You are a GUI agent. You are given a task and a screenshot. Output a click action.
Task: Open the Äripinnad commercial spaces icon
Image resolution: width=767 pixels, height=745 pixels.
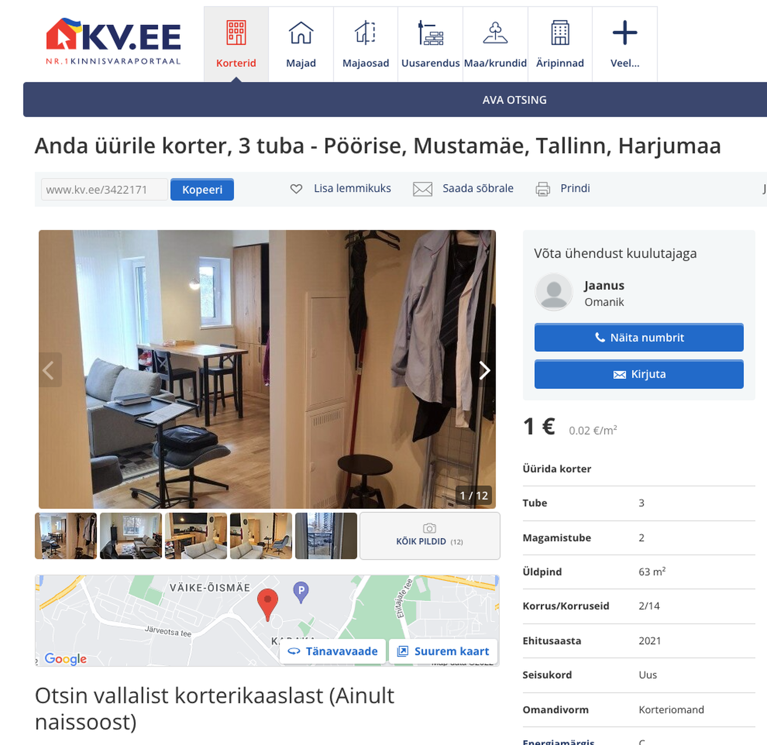coord(560,33)
